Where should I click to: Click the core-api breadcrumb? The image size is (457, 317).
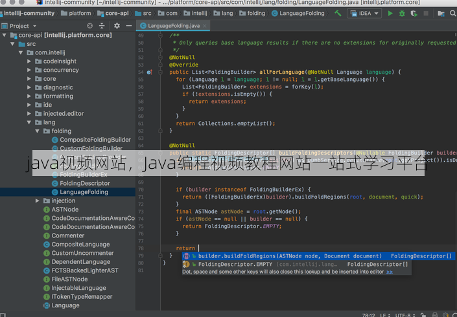[x=113, y=14]
